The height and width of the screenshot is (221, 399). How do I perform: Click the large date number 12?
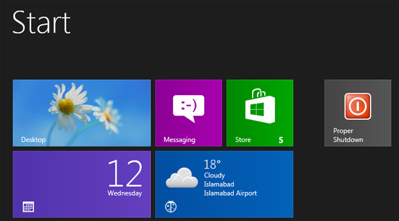pos(125,173)
